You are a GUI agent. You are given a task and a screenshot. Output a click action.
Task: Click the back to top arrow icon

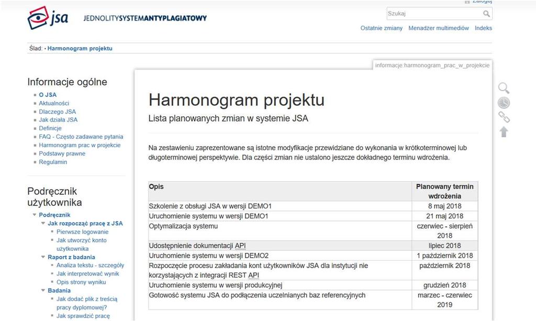coord(504,131)
